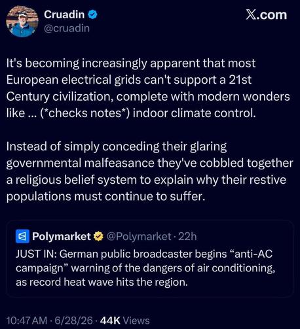
Task: Click the X.com logo watermark
Action: tap(267, 15)
